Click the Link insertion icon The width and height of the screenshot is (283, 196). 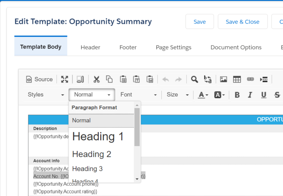[250, 79]
